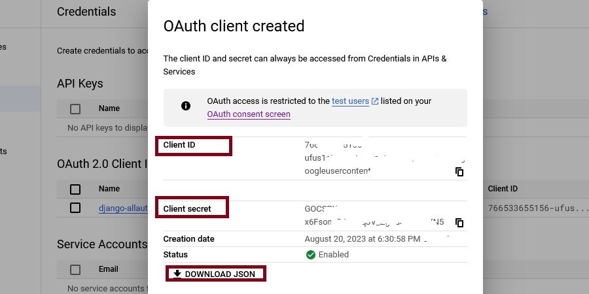589x294 pixels.
Task: Click the info icon in the OAuth notice
Action: pyautogui.click(x=186, y=106)
